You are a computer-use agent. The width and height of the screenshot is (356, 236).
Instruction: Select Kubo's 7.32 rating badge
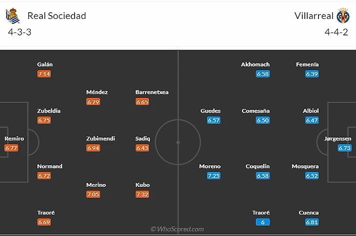142,194
